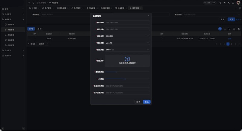Viewport: 242px width, 131px height.
Task: Click the 重置 button
Action: (222, 19)
